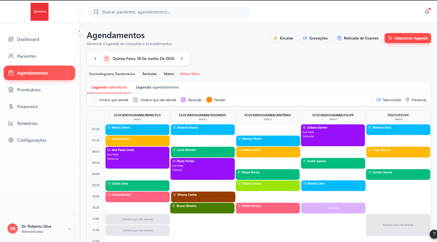Go to next day arrow

(x=182, y=59)
